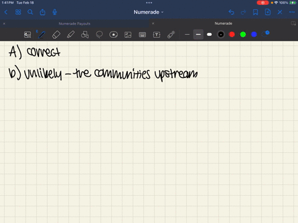Select the Highlighter tool
298x223 pixels.
[71, 35]
